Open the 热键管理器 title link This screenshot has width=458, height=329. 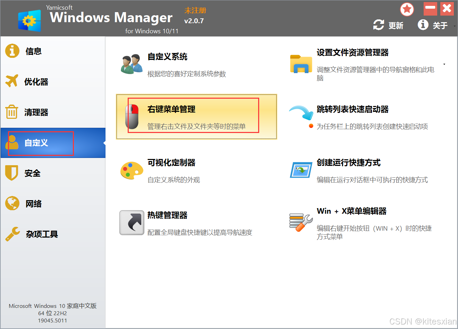coord(167,215)
